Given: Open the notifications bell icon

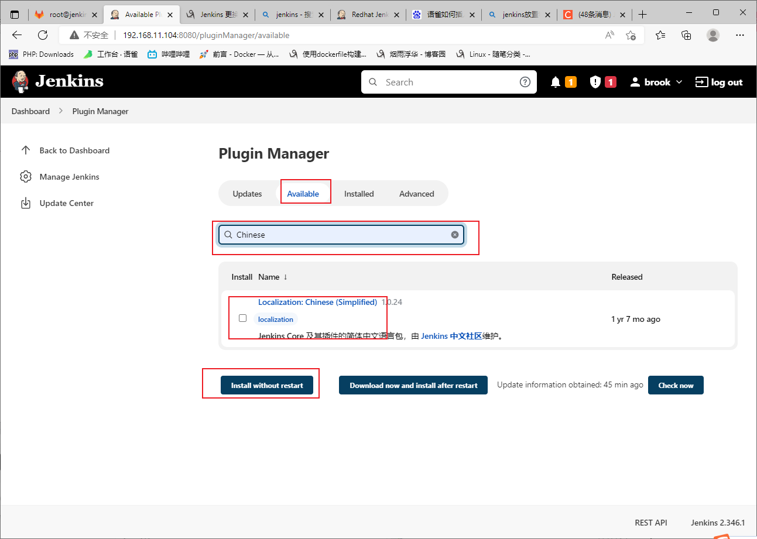Looking at the screenshot, I should (x=556, y=82).
